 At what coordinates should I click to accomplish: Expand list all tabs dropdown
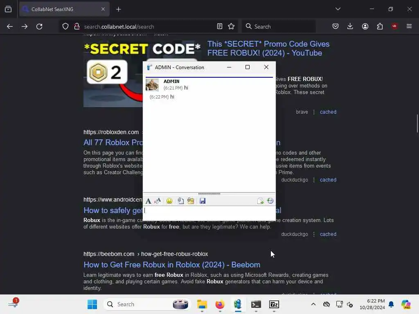(338, 9)
